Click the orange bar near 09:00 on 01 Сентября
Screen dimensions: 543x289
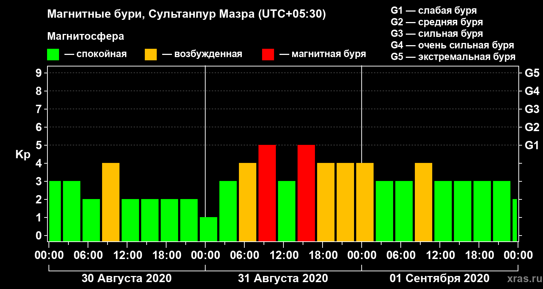coord(424,202)
